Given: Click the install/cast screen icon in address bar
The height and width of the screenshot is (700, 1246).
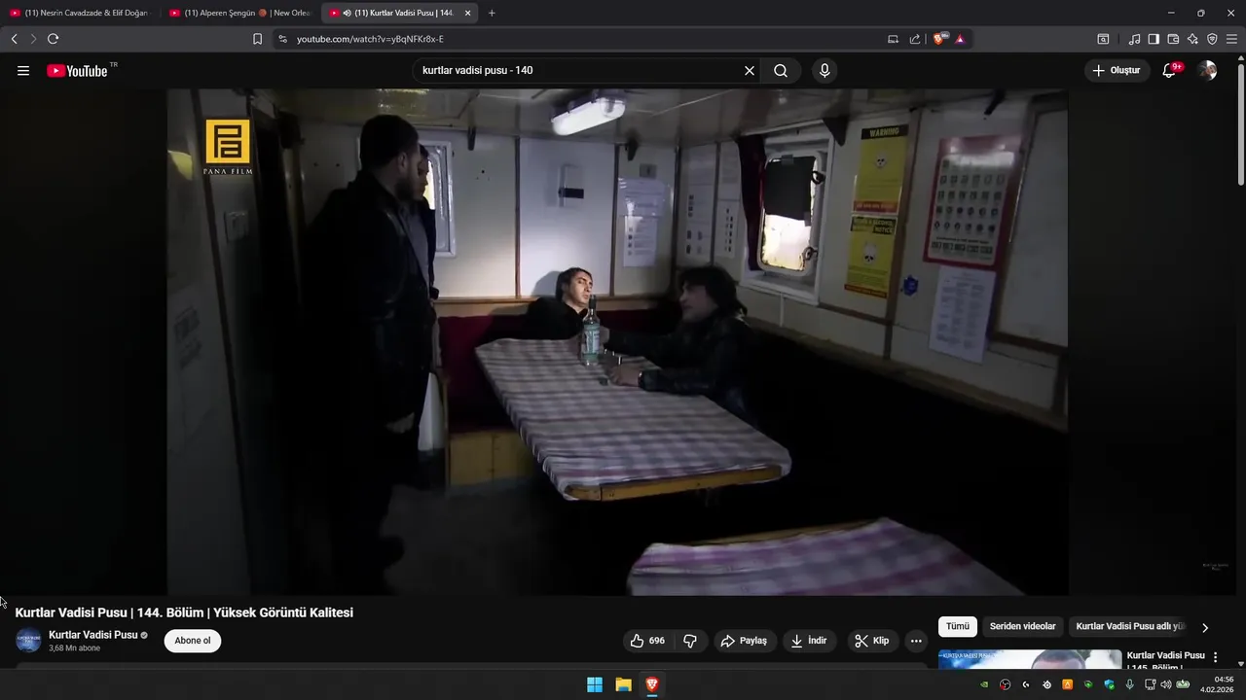Looking at the screenshot, I should 893,39.
